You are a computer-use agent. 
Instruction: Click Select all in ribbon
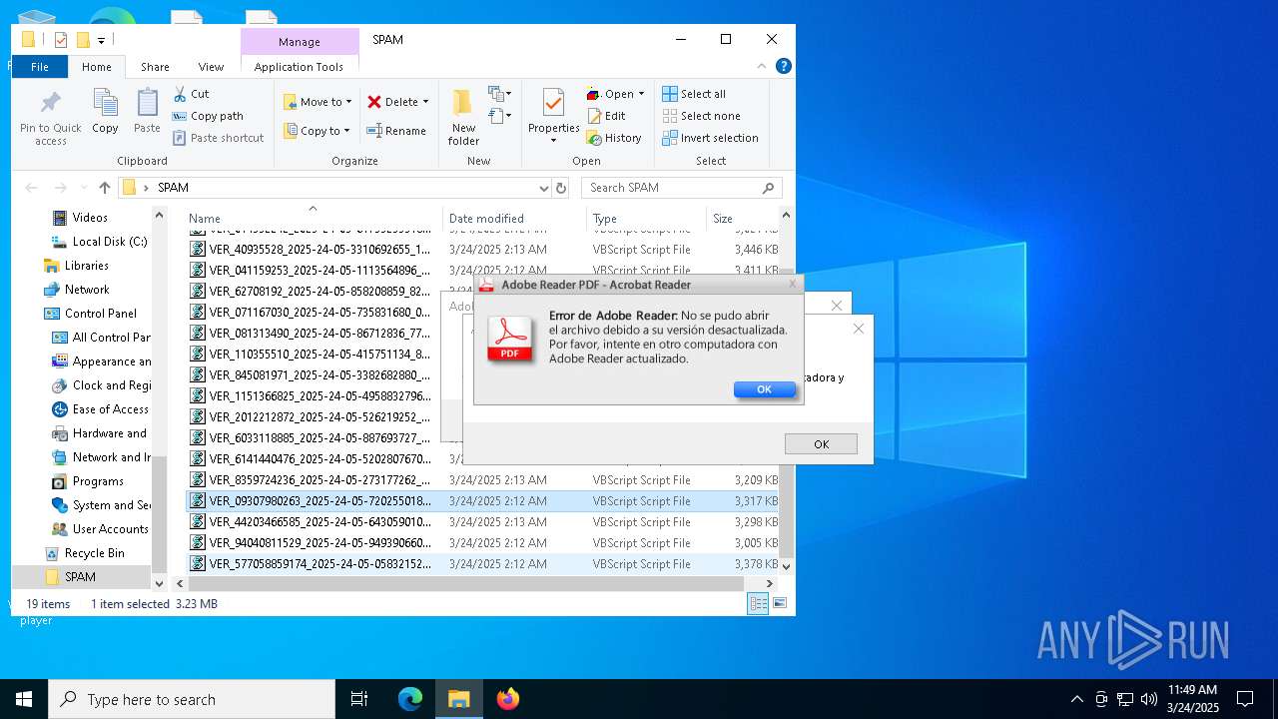pos(694,94)
